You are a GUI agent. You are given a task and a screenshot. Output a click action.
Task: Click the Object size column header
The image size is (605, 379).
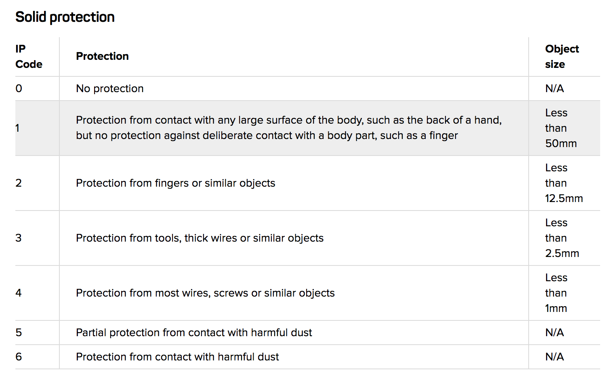(x=562, y=57)
